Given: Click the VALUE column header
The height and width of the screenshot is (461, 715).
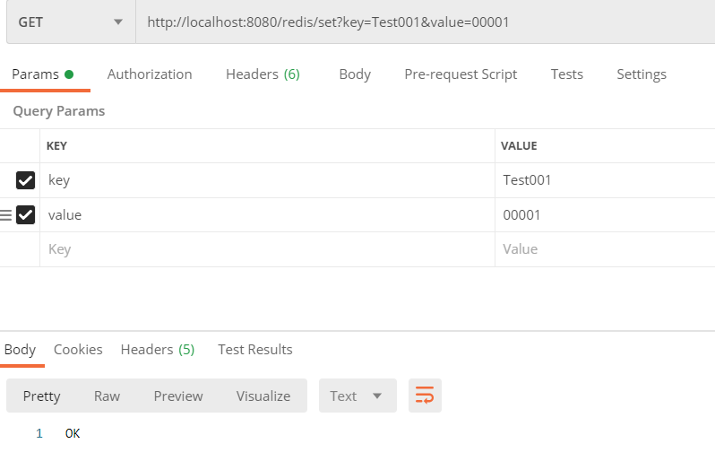Looking at the screenshot, I should [x=519, y=146].
